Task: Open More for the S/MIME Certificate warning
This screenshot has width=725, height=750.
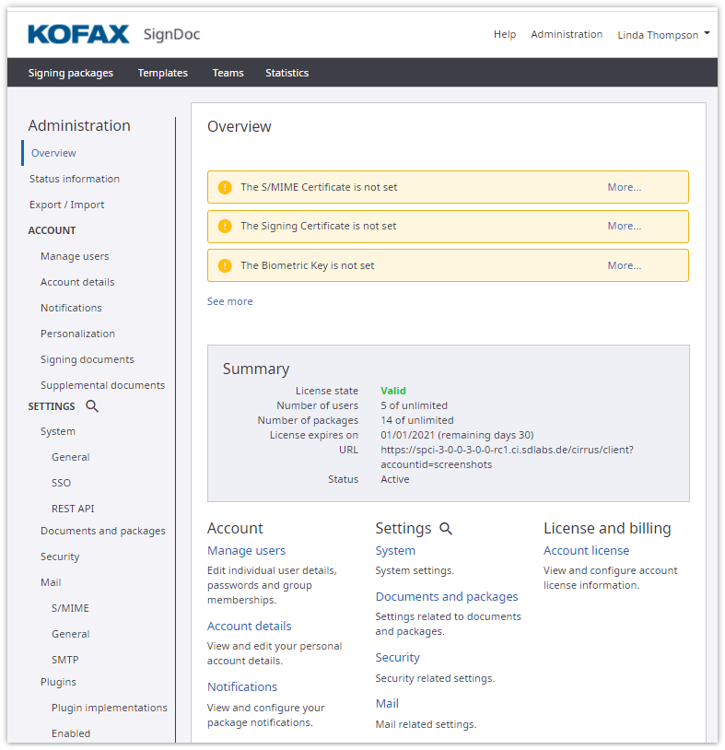Action: (624, 187)
